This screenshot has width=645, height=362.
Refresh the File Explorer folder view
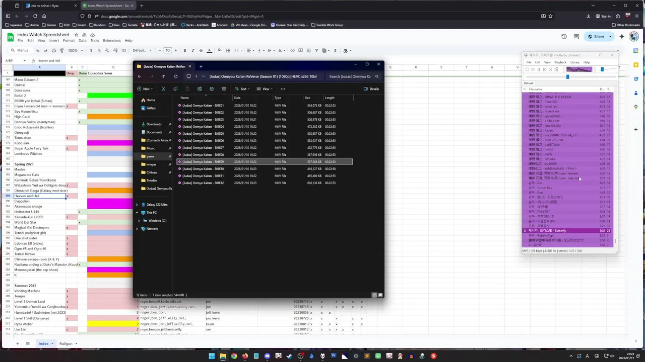pos(175,76)
